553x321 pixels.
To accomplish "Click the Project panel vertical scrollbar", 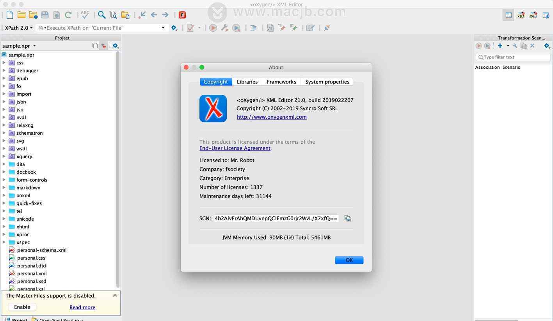I will pyautogui.click(x=118, y=169).
